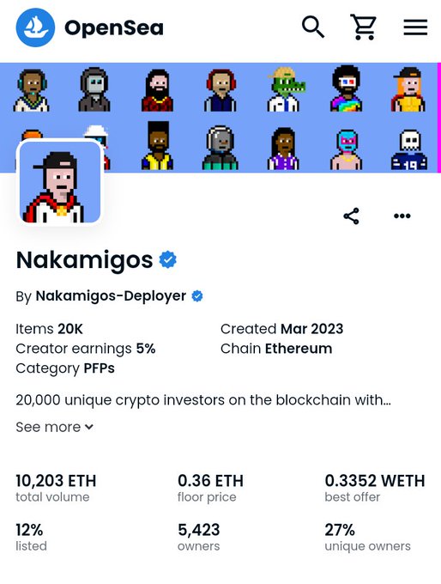Click the astronaut helmet character in banner

pyautogui.click(x=220, y=148)
